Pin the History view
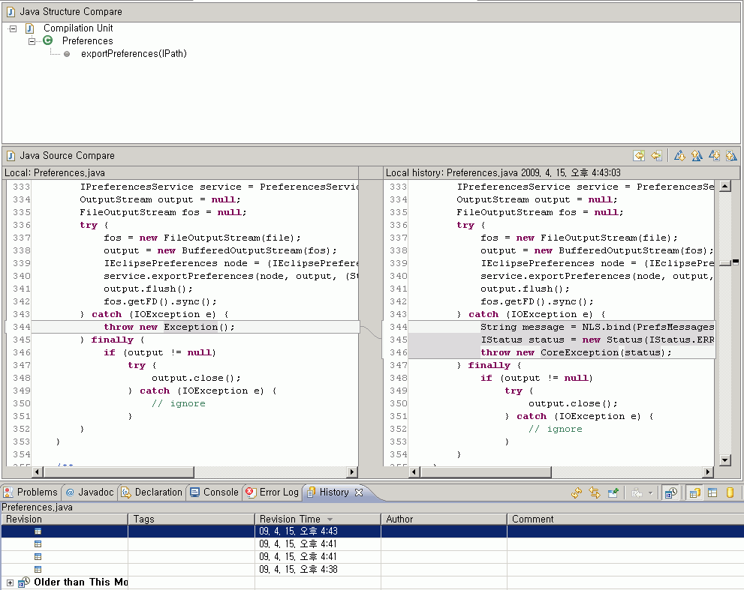The height and width of the screenshot is (590, 744). coord(613,493)
